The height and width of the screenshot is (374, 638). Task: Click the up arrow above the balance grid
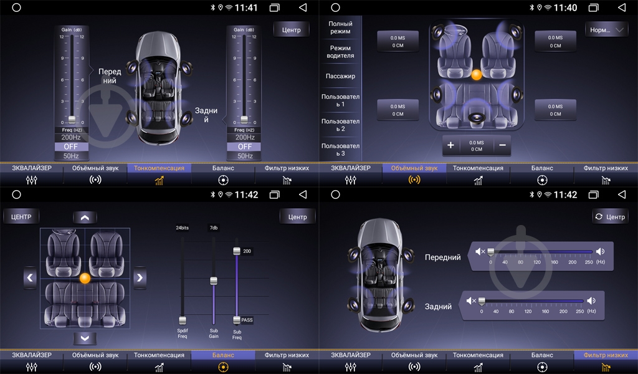[85, 217]
